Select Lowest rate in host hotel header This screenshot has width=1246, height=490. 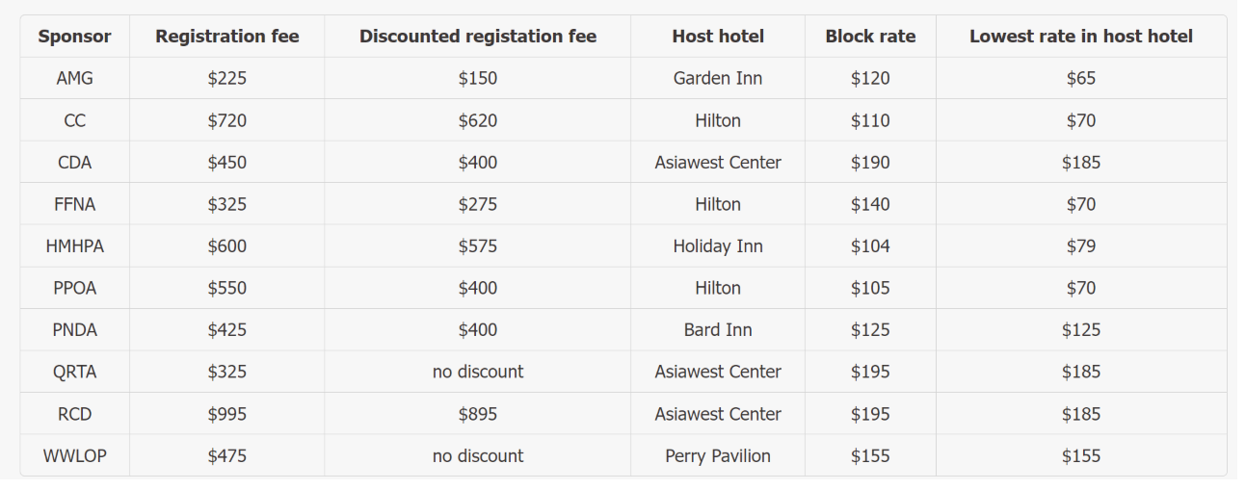1081,37
